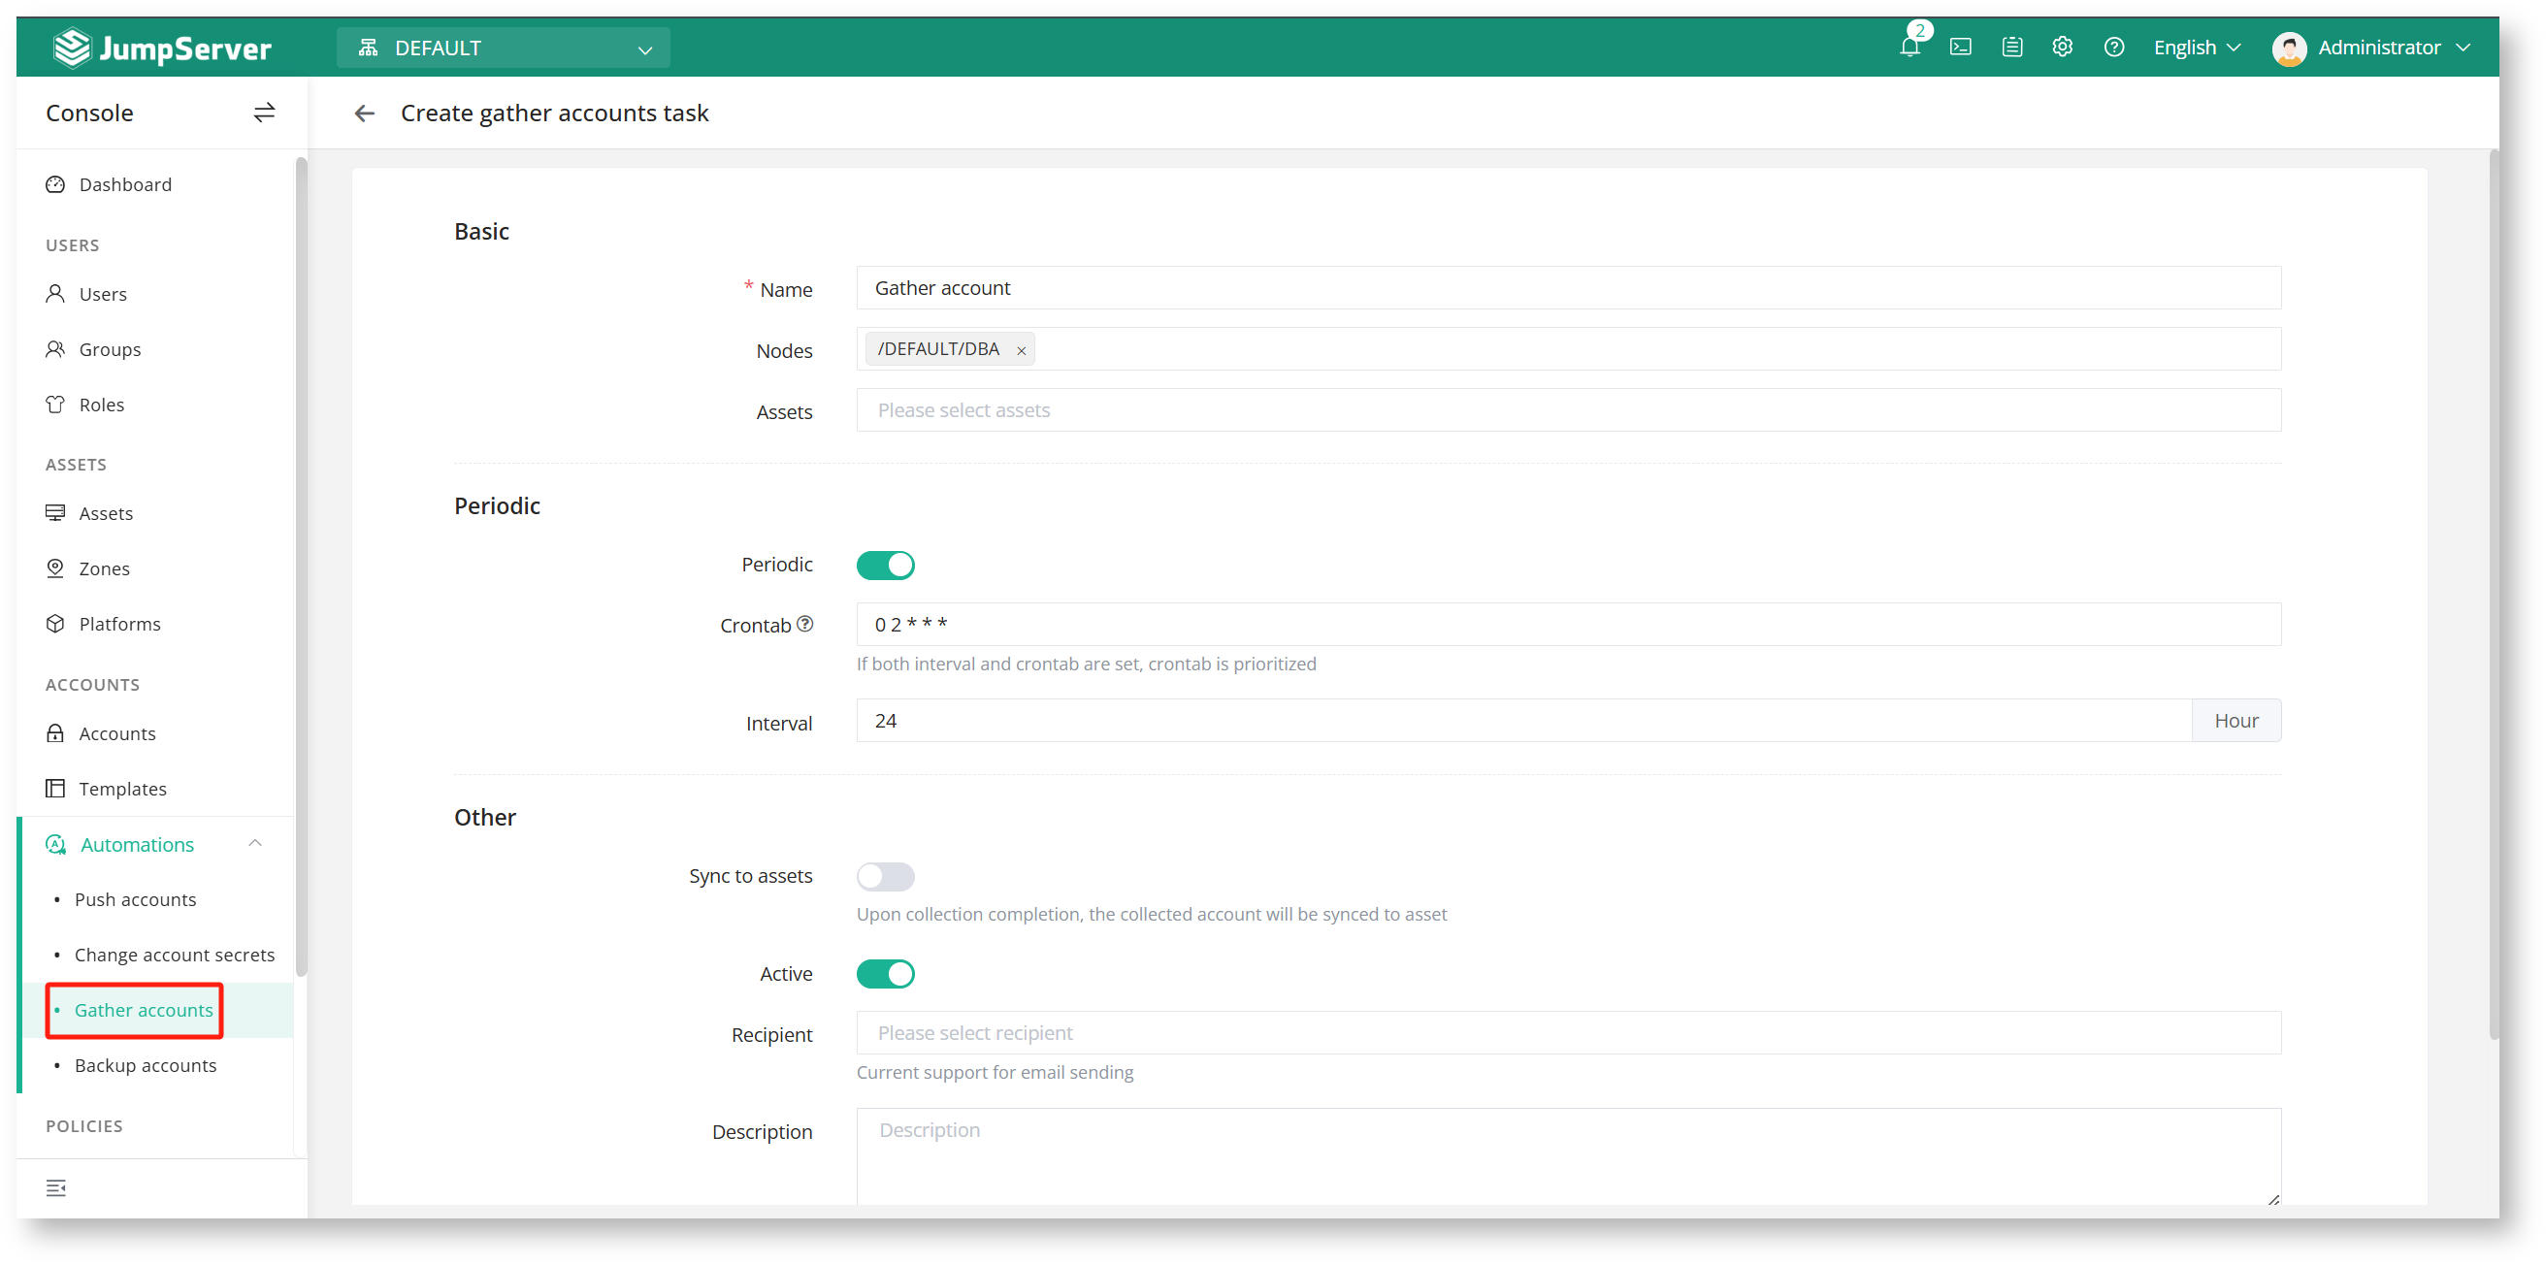Click the Automations robot icon
Image resolution: width=2546 pixels, height=1265 pixels.
56,844
